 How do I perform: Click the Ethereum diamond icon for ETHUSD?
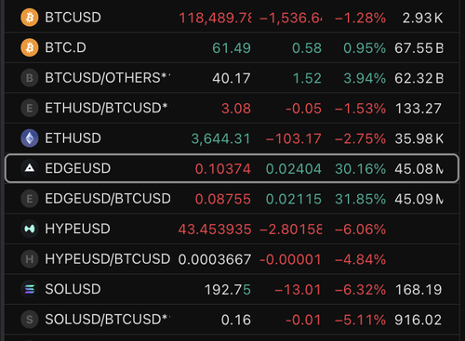click(x=30, y=138)
